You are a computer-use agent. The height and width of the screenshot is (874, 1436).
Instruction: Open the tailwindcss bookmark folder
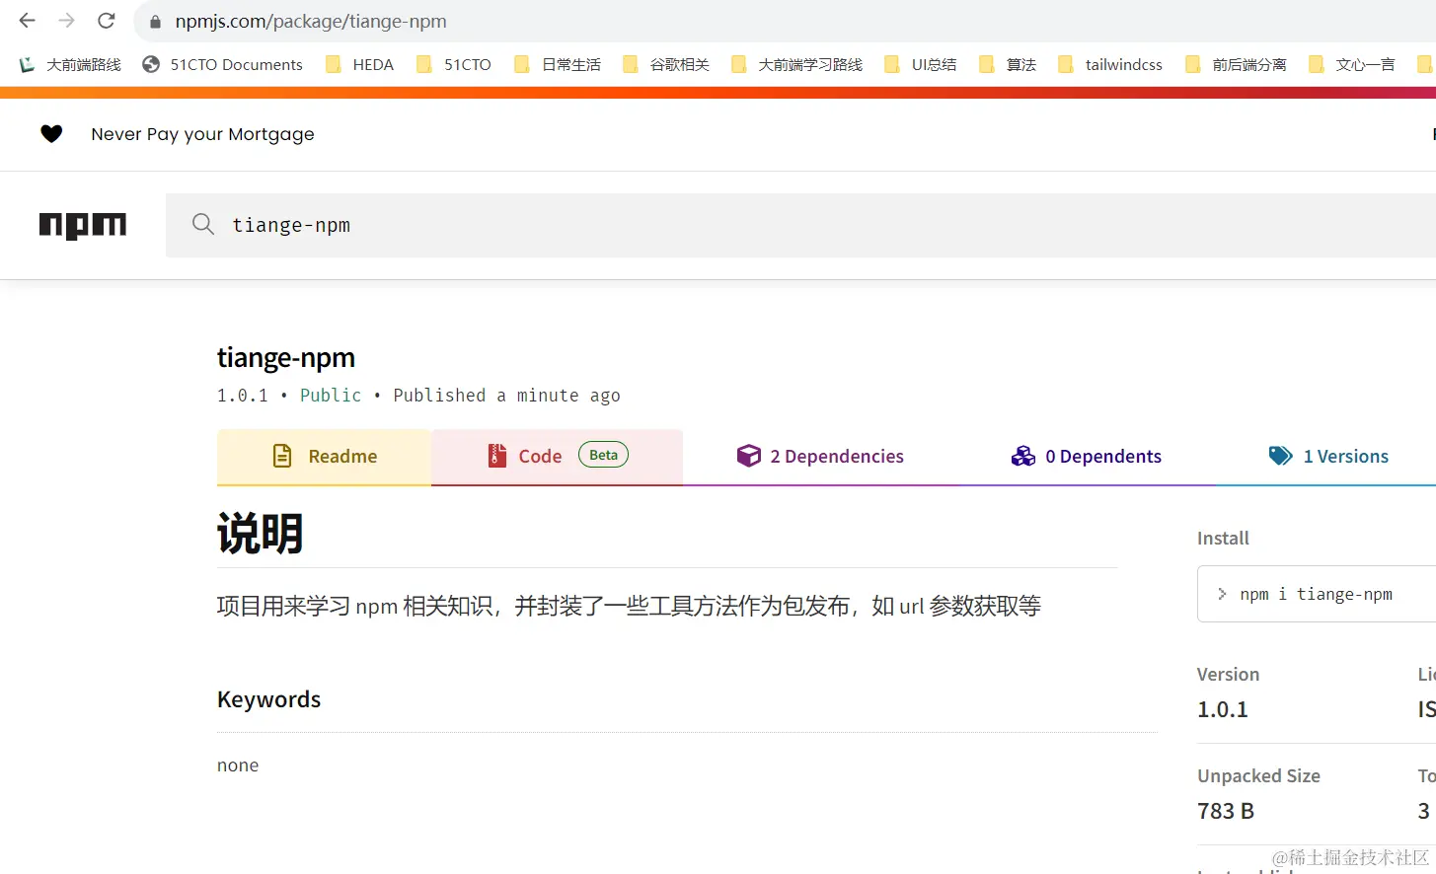1110,65
